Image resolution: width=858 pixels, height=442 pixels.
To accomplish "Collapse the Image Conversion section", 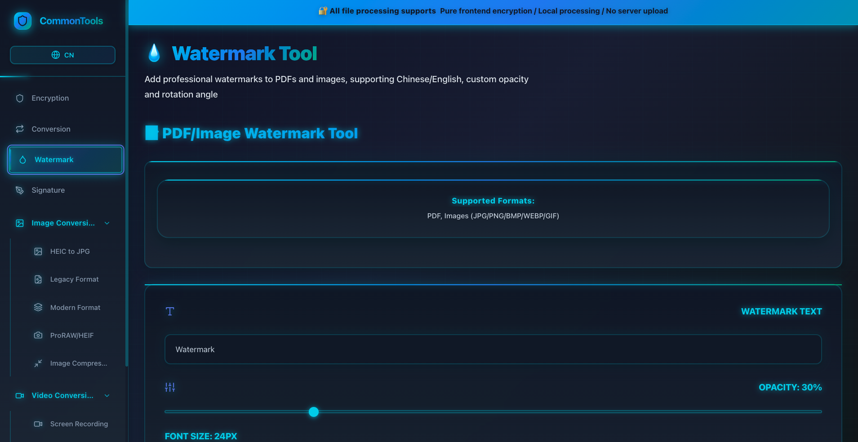I will pyautogui.click(x=107, y=223).
